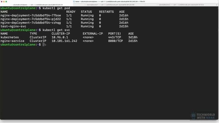Image resolution: width=219 pixels, height=123 pixels.
Task: Click pod name nginx-deployment-7c5ddbdf54-pjd22
Action: click(x=31, y=19)
